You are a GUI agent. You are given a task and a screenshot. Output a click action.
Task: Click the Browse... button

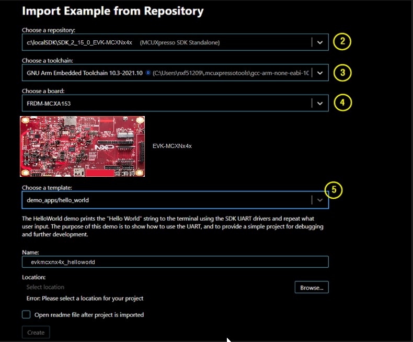pyautogui.click(x=312, y=287)
